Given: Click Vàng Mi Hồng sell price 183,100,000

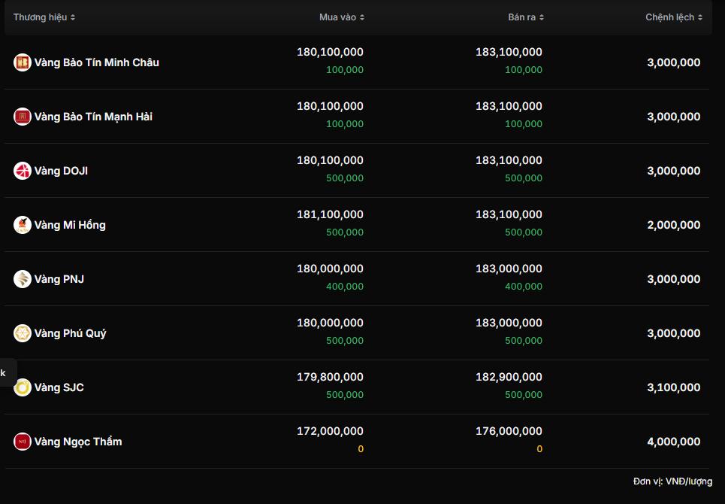Looking at the screenshot, I should tap(509, 214).
